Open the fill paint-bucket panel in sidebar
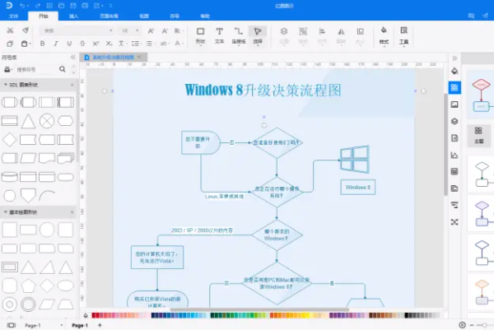Screen dimensions: 494x330 [454, 71]
